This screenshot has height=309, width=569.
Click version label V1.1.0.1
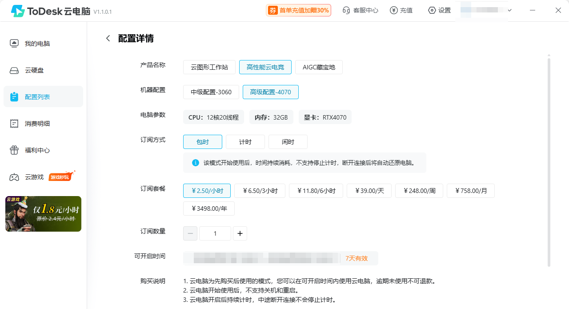tap(103, 12)
